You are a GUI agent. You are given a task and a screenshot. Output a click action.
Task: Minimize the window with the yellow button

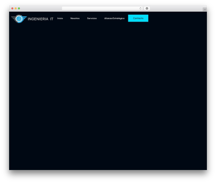coord(16,8)
